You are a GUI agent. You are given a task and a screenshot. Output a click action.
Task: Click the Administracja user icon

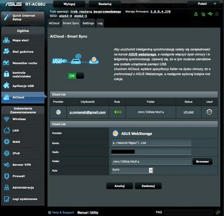pos(6,187)
